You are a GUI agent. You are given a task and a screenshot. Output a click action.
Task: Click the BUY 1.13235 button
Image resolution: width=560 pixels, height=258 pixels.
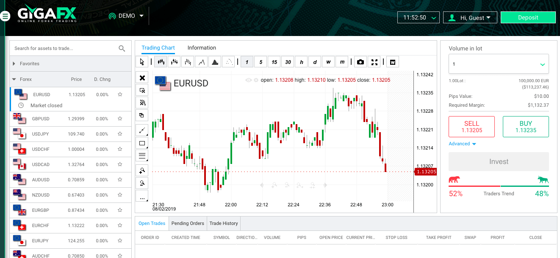pyautogui.click(x=526, y=126)
